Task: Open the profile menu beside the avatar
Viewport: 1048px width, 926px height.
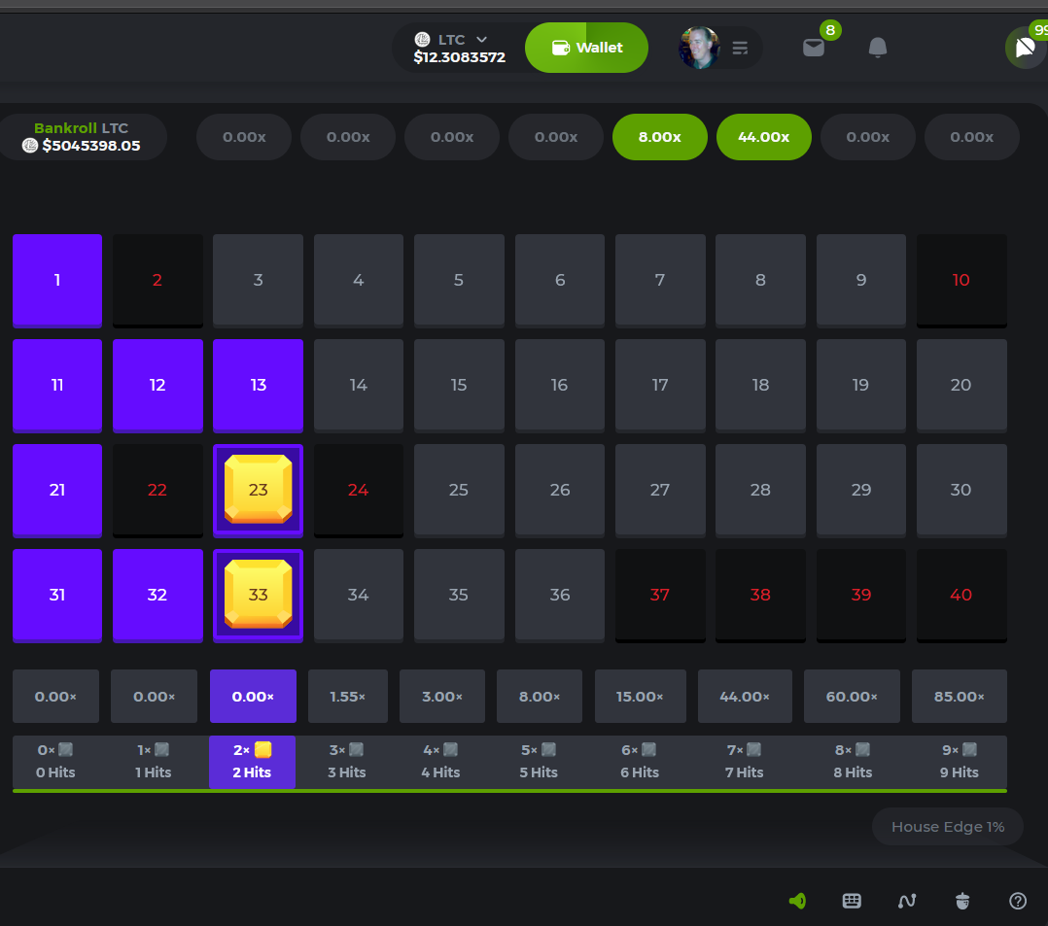Action: [x=740, y=48]
